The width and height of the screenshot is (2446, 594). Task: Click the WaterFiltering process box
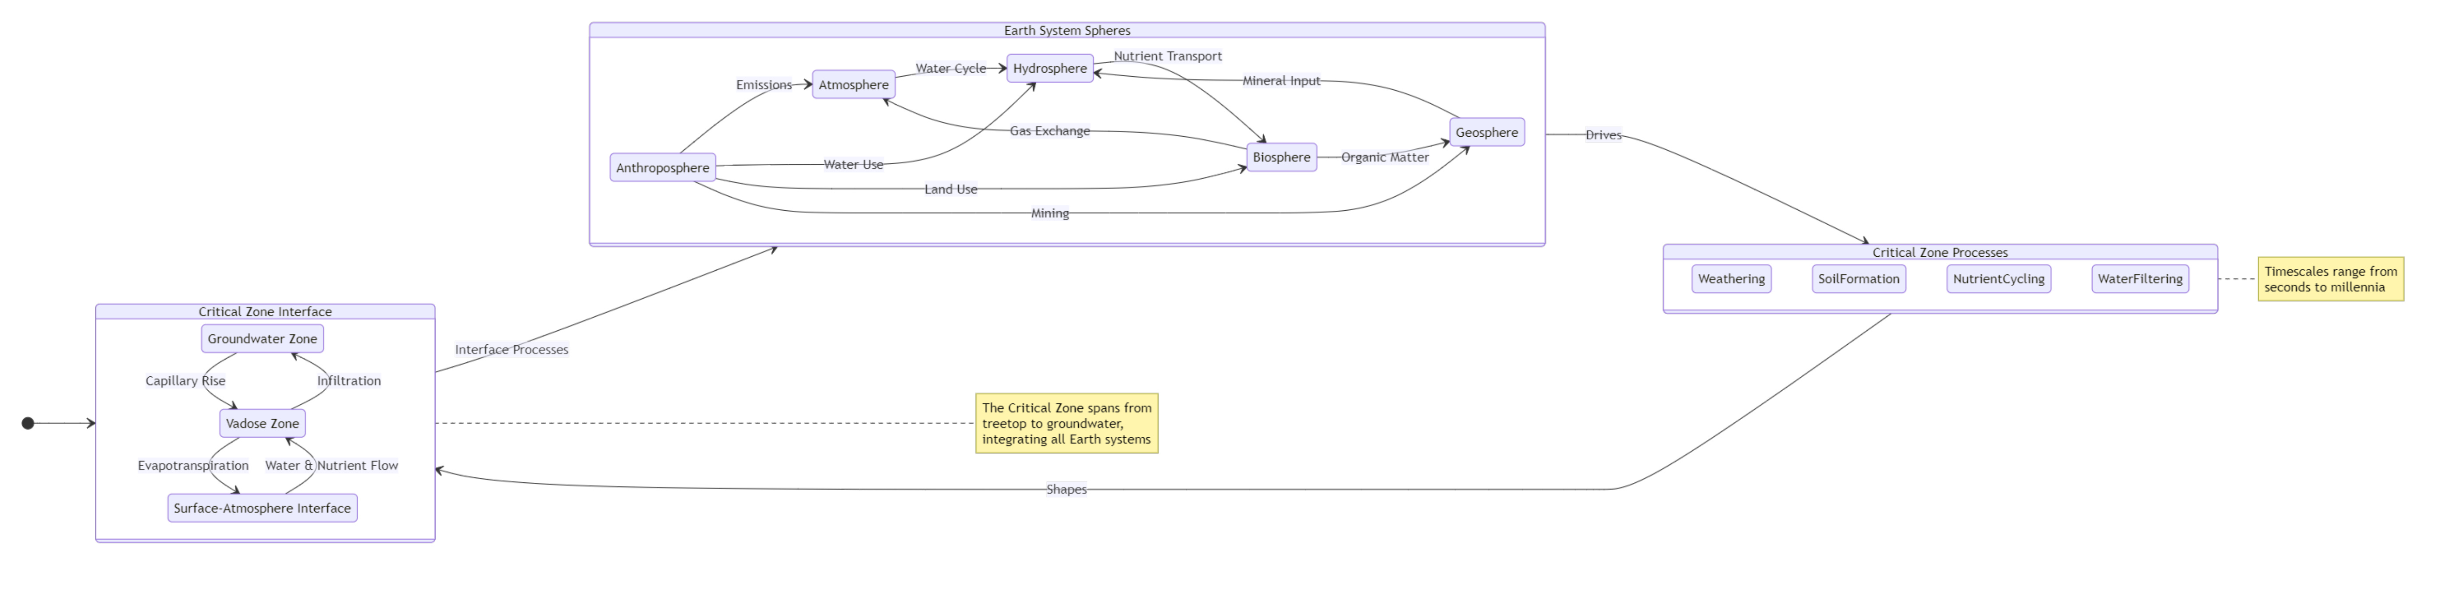pos(2139,279)
